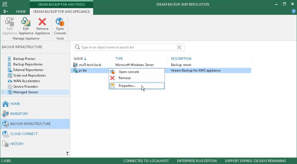Click CONNECTED TO: LOCALHOST in status bar
Image resolution: width=297 pixels, height=164 pixels.
click(146, 161)
